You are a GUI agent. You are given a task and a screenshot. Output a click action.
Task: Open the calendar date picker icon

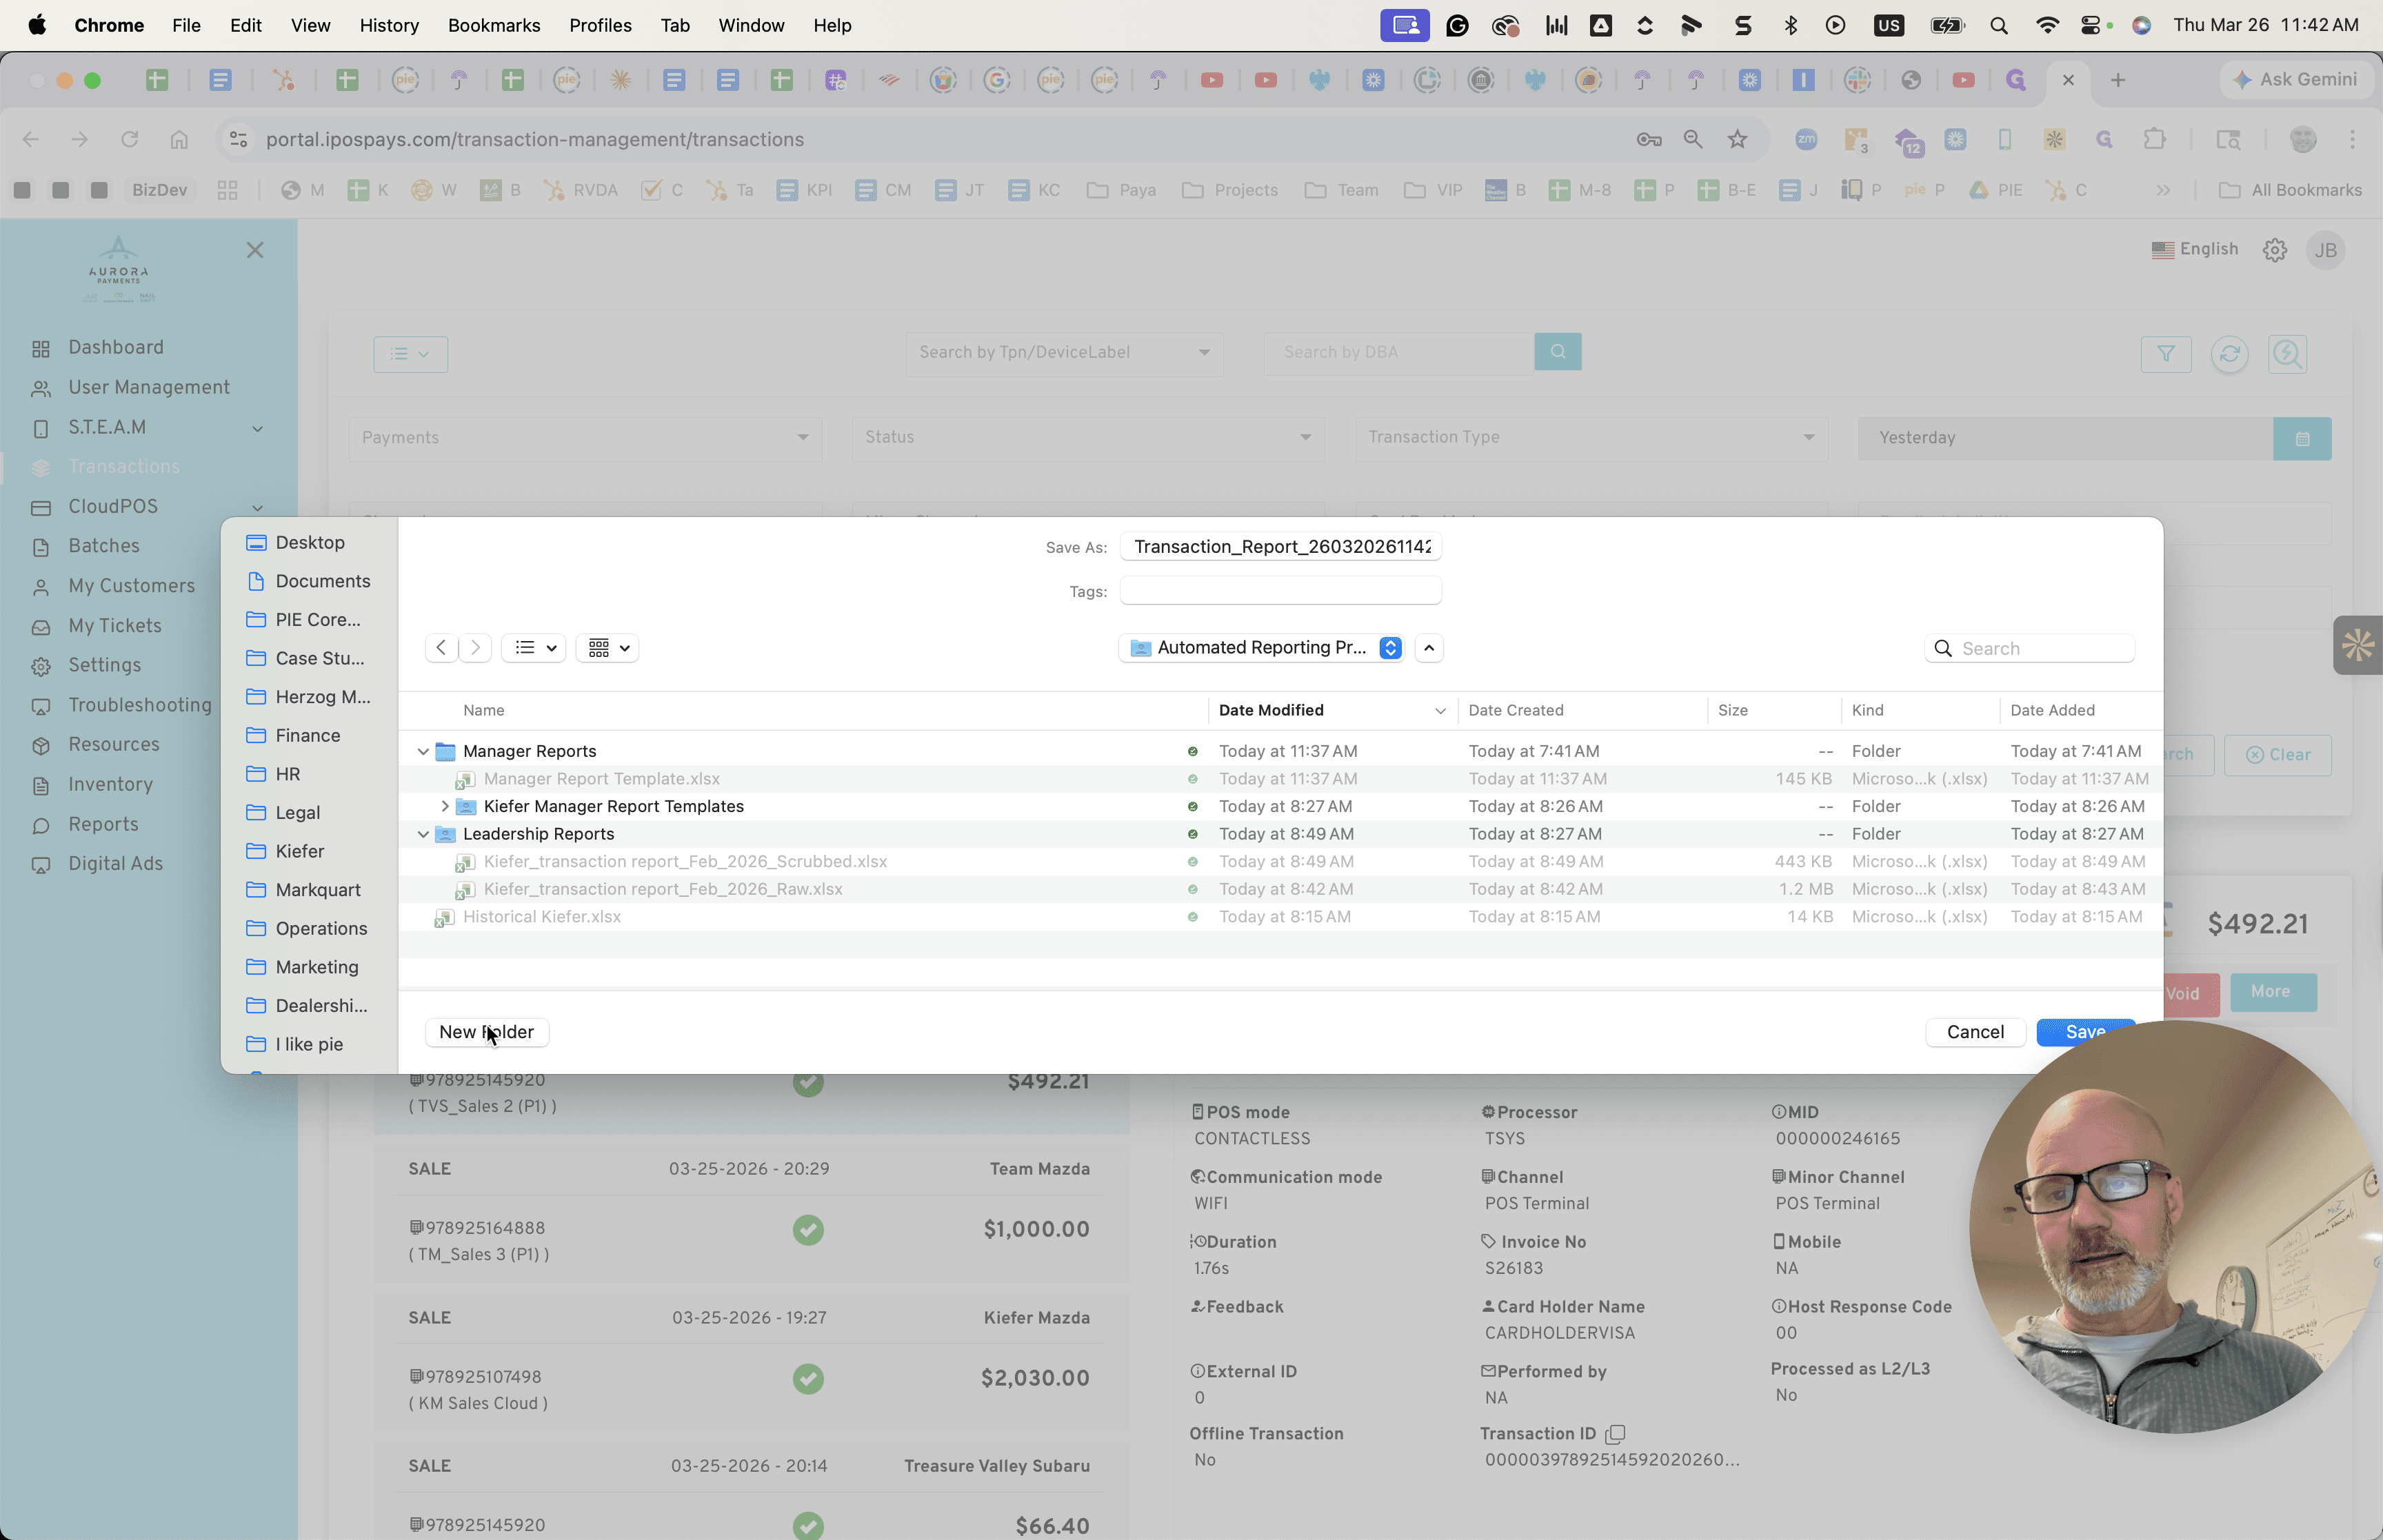[x=2302, y=438]
